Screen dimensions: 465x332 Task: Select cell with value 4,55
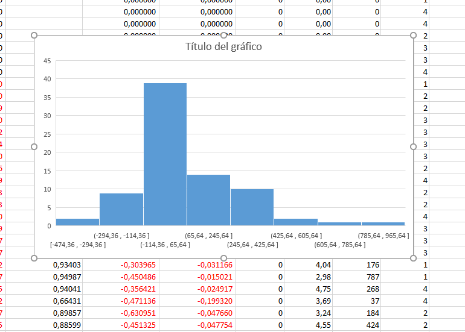tap(309, 325)
